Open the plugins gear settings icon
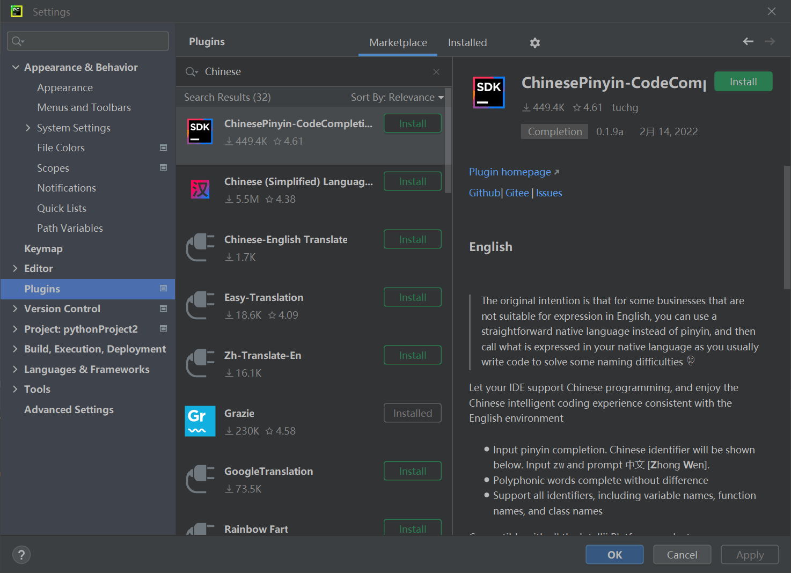The image size is (791, 573). click(x=534, y=43)
